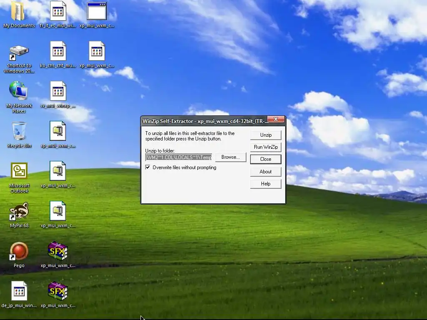Select the sv_mui_winxp_... file icon

(58, 91)
